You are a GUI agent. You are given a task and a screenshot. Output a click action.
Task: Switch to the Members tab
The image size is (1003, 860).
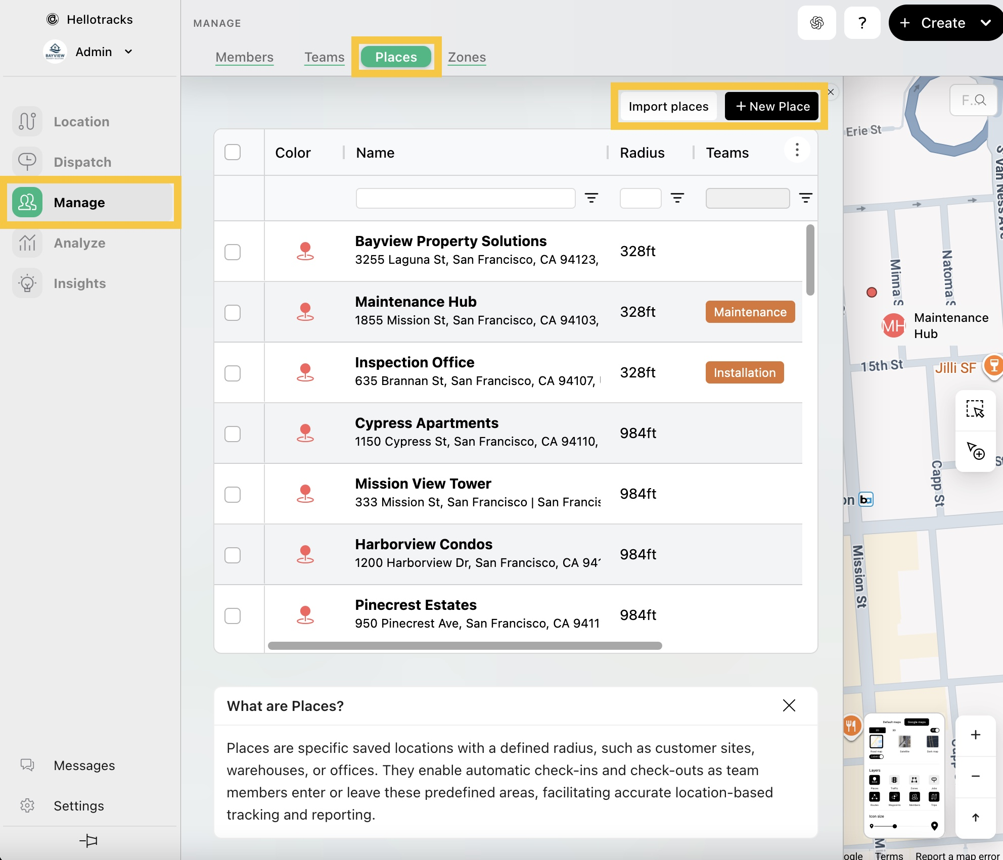click(244, 57)
